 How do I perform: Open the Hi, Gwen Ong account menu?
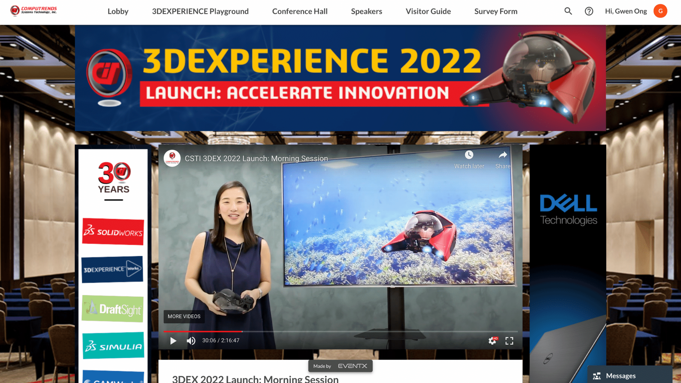pyautogui.click(x=626, y=11)
